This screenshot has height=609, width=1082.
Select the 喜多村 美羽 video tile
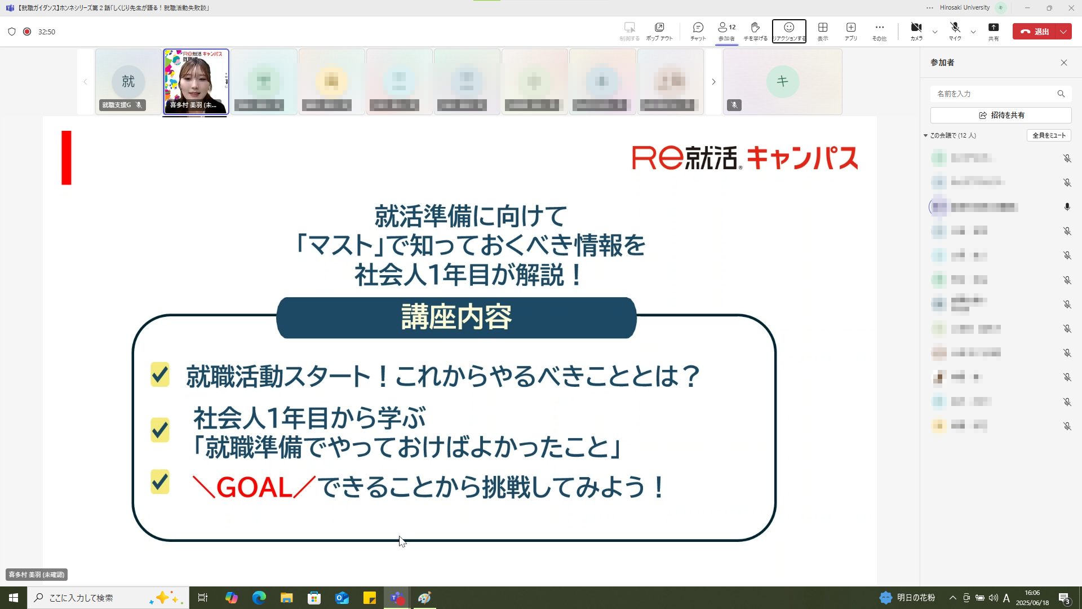pos(196,82)
